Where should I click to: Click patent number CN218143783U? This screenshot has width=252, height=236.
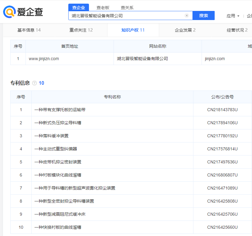(x=222, y=110)
